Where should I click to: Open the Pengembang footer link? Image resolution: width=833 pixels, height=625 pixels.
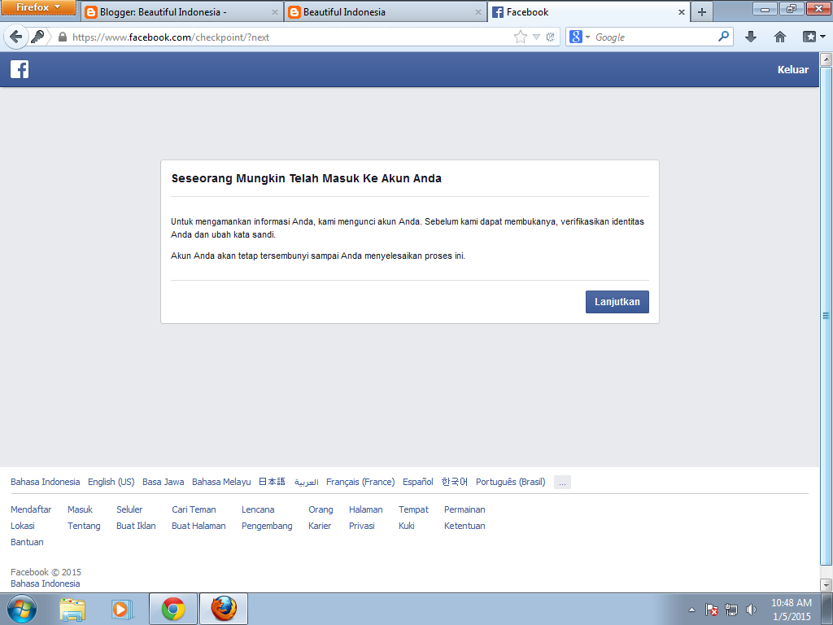267,527
